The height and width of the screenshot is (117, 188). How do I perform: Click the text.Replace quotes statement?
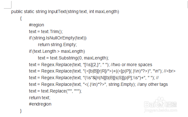55,91
